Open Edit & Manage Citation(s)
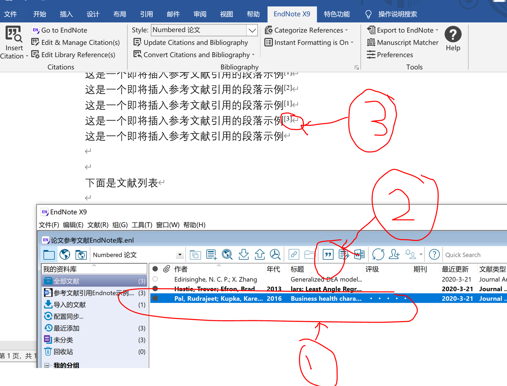507x386 pixels. 76,42
